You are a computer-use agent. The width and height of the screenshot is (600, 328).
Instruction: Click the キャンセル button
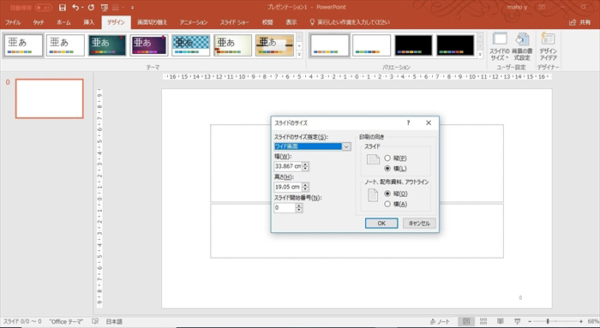coord(419,224)
